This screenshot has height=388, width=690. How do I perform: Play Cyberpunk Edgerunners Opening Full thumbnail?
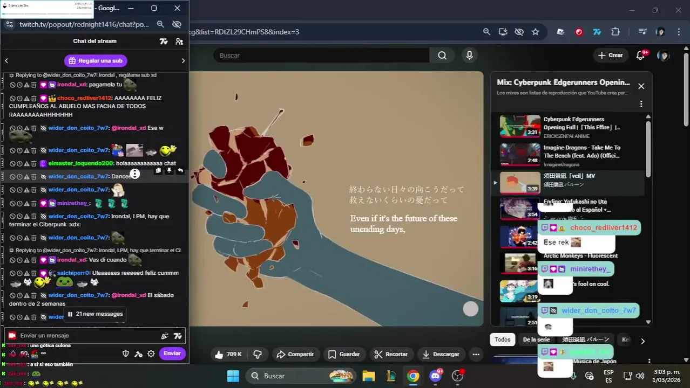(x=520, y=126)
